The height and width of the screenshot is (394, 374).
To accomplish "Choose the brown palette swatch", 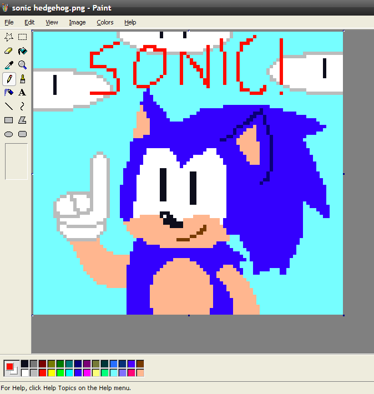I will (140, 363).
